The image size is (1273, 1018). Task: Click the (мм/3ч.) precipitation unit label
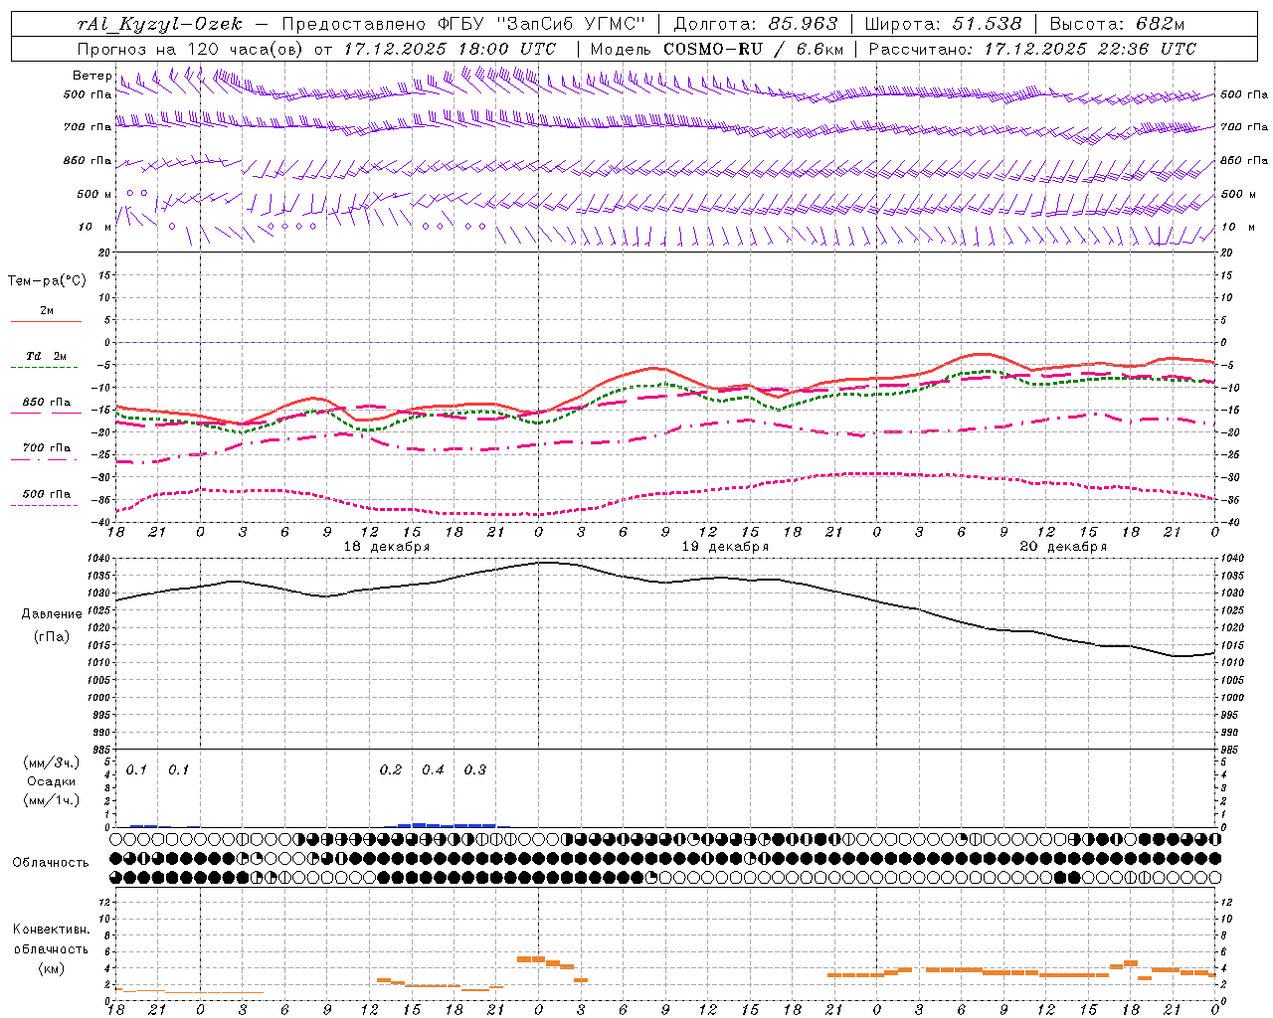pos(52,763)
